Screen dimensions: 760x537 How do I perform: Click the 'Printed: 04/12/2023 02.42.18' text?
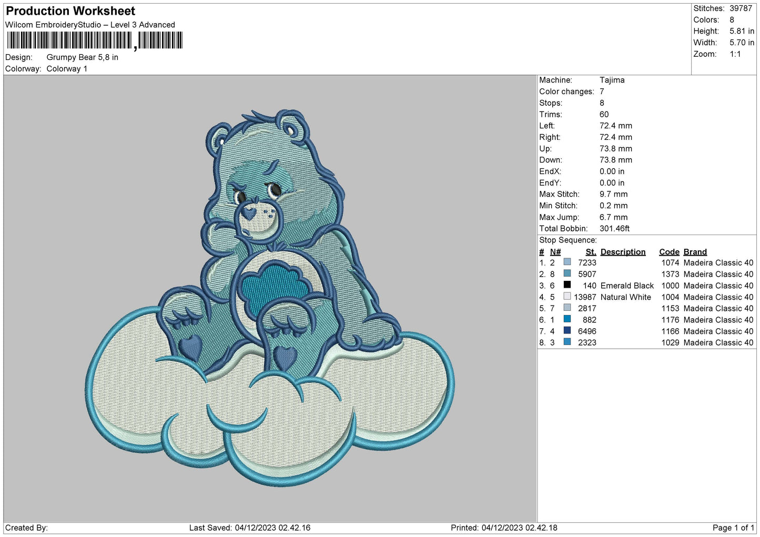tap(504, 528)
